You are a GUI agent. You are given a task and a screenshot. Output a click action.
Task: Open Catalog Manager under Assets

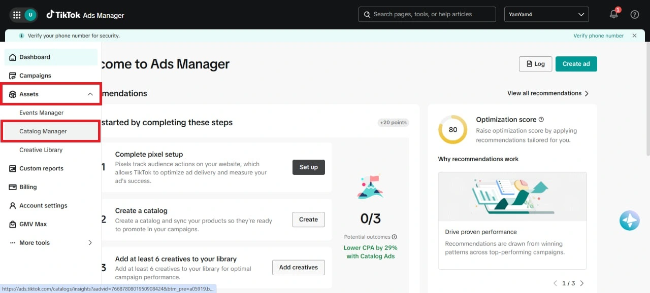tap(51, 131)
